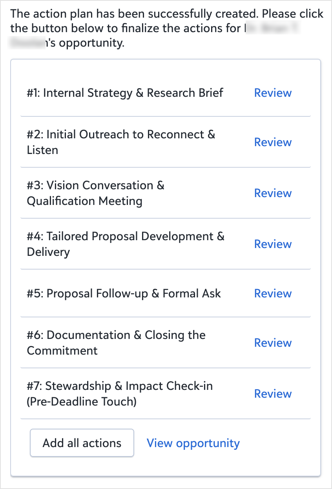This screenshot has width=332, height=489.
Task: Open Review for Initial Outreach to Reconnect
Action: (x=273, y=142)
